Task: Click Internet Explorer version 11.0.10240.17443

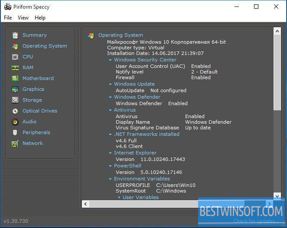Action: (163, 159)
